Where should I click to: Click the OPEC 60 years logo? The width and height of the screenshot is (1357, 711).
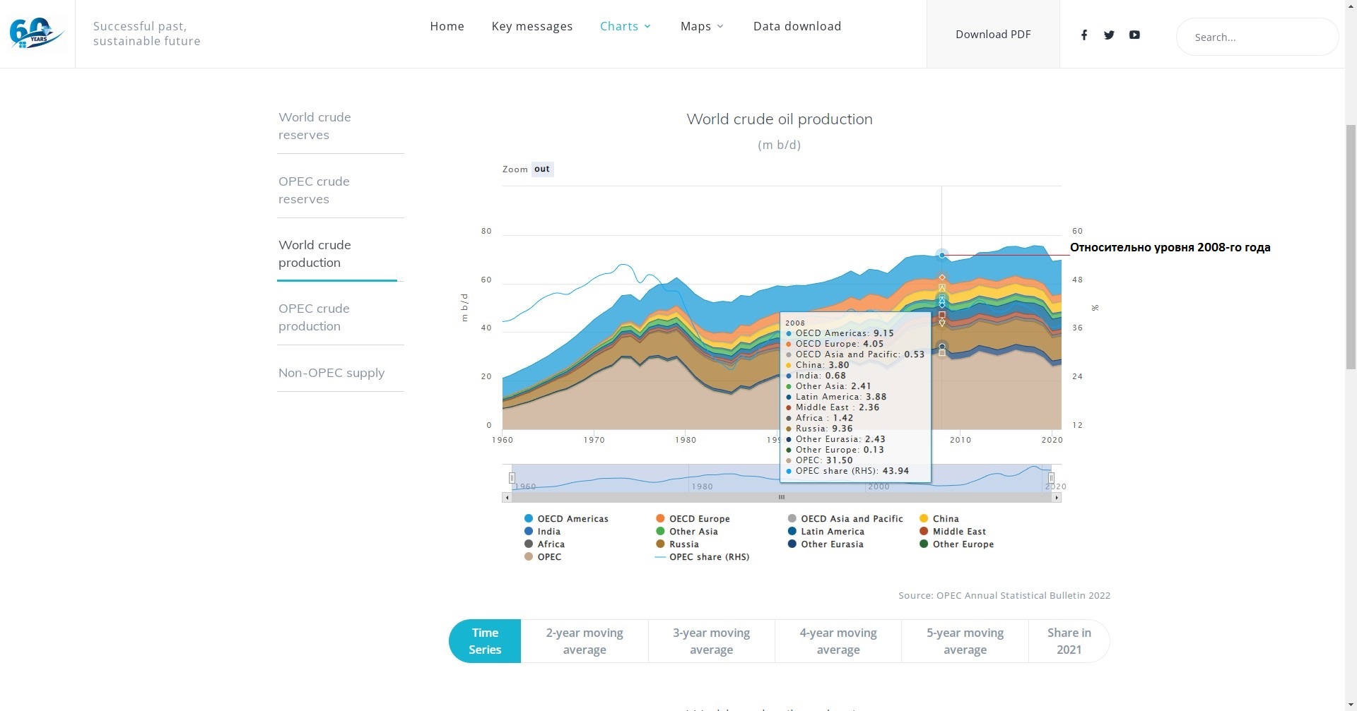pos(37,33)
